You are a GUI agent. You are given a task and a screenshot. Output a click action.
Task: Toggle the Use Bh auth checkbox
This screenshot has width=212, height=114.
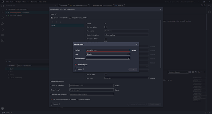coord(106,75)
